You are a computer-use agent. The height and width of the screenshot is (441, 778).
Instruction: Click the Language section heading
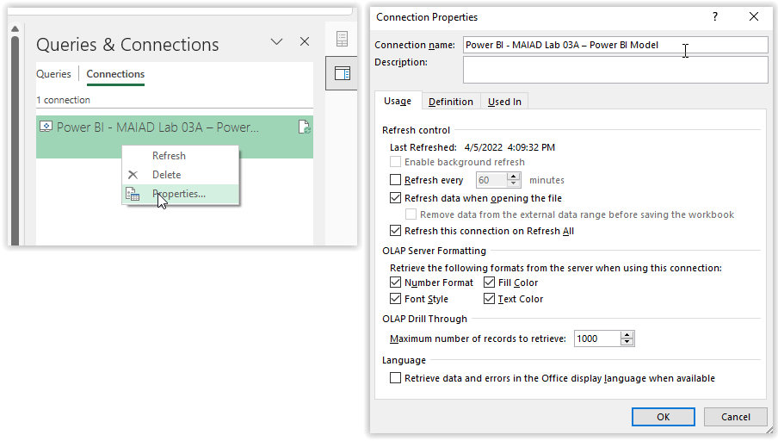point(404,360)
